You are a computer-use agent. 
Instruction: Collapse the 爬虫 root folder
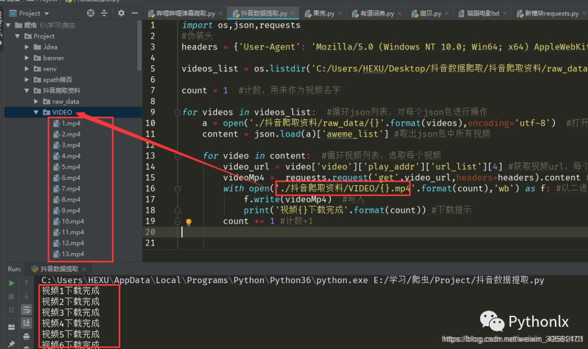click(x=9, y=25)
